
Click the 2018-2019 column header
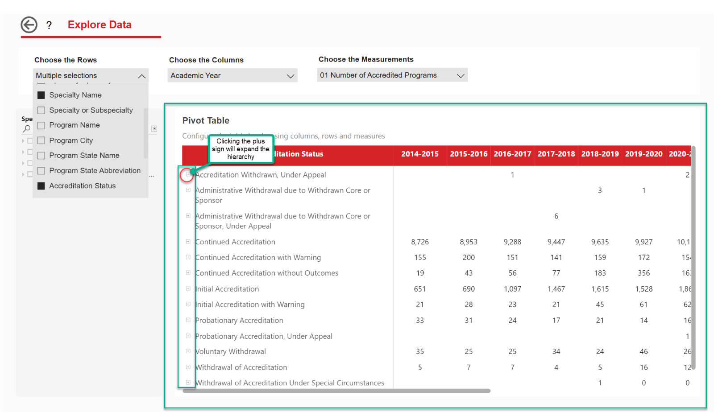click(600, 154)
